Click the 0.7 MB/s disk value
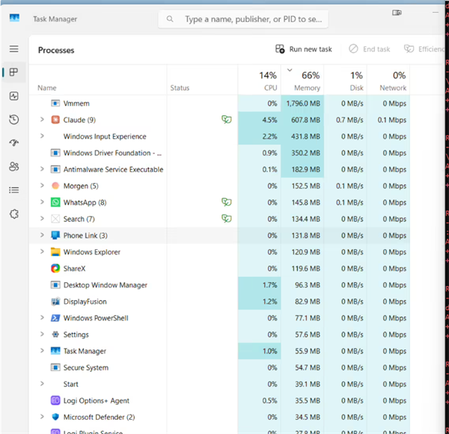 [349, 120]
